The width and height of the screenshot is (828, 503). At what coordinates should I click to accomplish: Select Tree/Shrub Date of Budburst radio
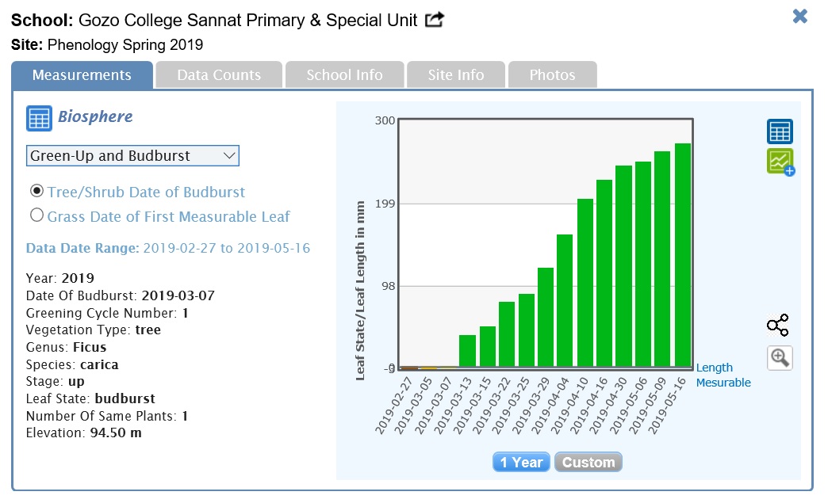[36, 192]
